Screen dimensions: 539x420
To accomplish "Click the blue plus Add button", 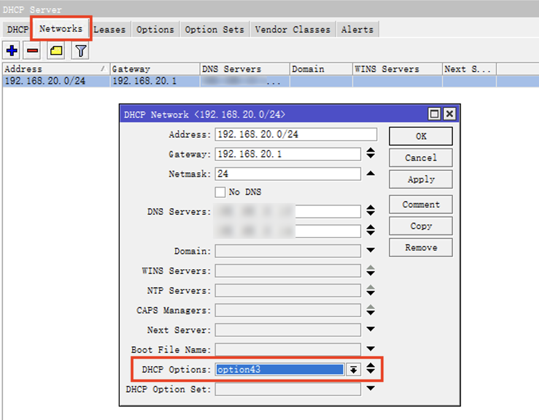I will (11, 51).
